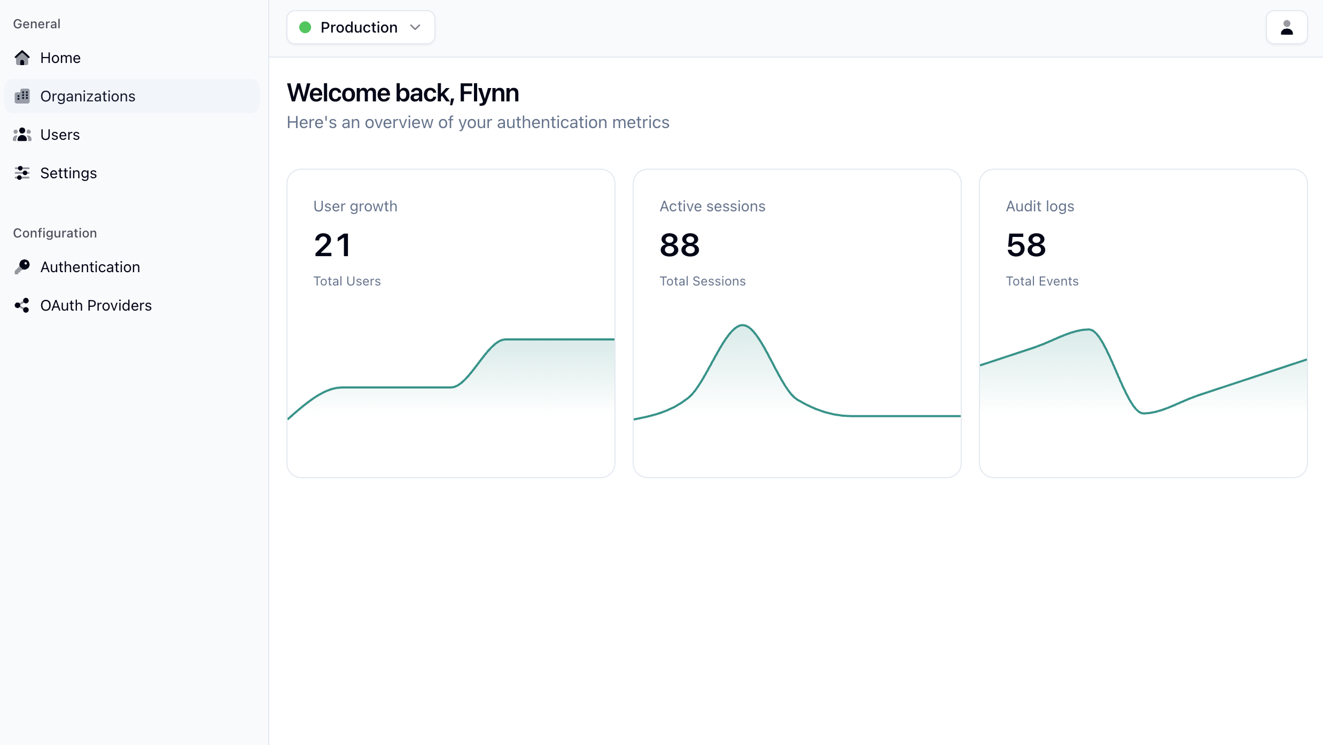
Task: Expand the Production environment dropdown
Action: [x=360, y=27]
